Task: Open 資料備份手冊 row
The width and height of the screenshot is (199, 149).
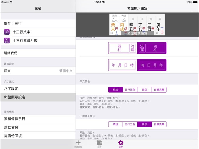Action: click(38, 119)
